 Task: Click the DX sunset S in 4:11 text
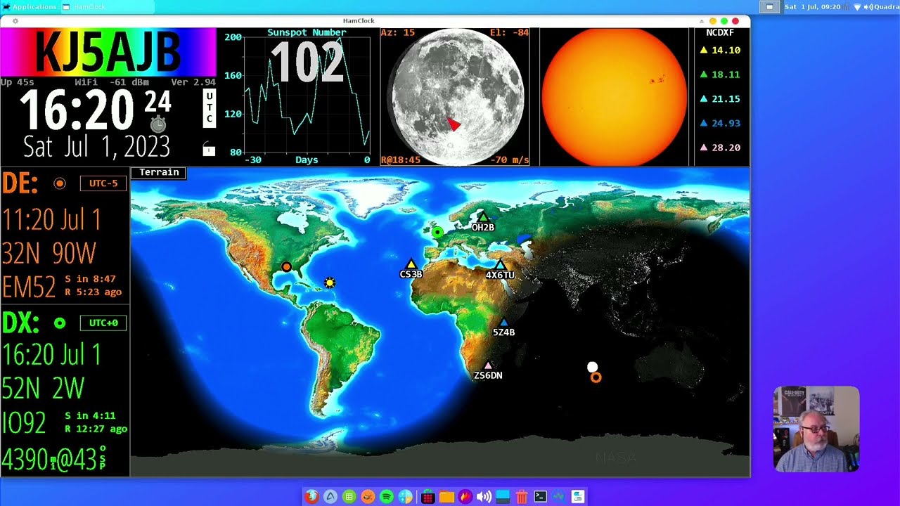(x=90, y=416)
